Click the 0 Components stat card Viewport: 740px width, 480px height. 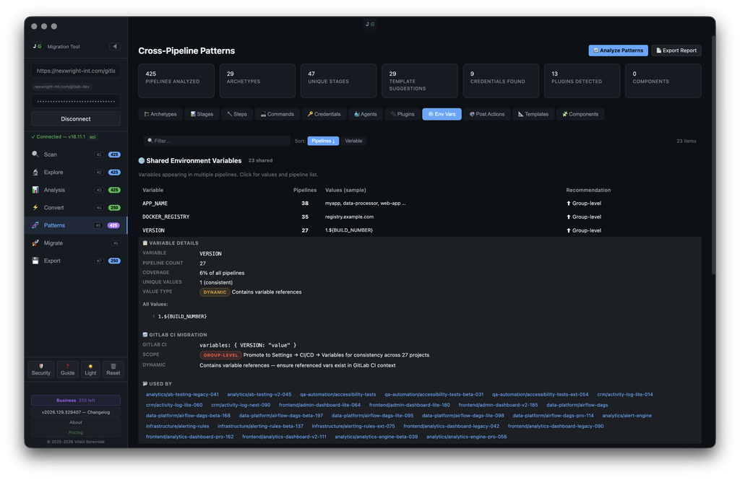click(663, 81)
